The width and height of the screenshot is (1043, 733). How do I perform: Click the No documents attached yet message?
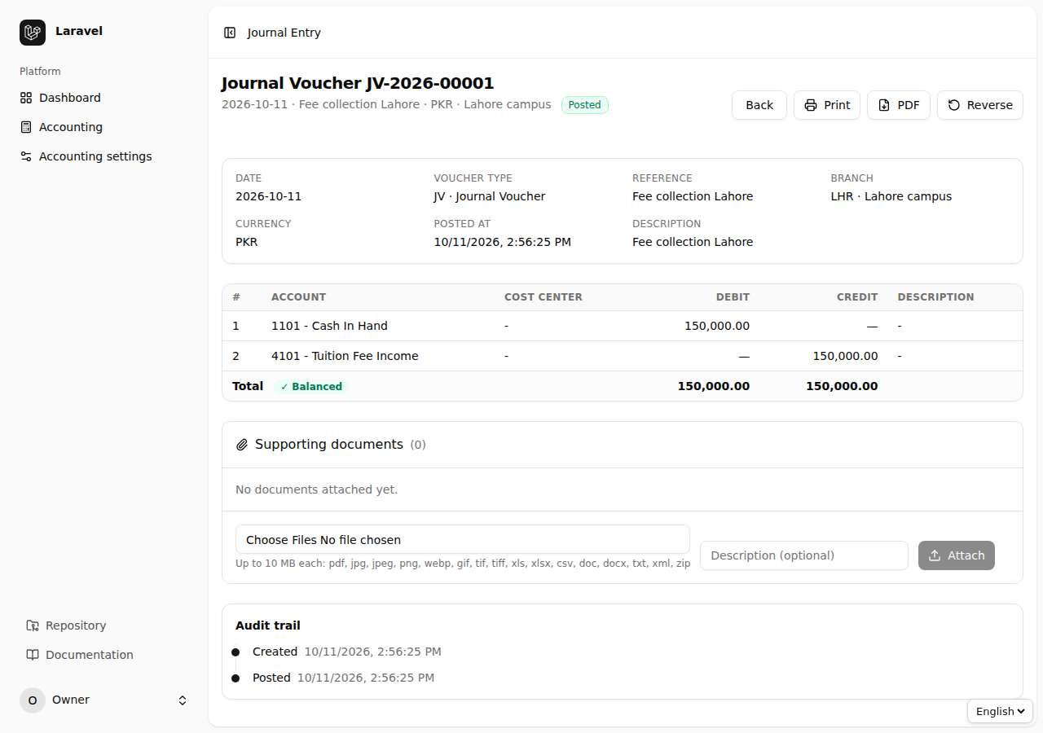(317, 489)
